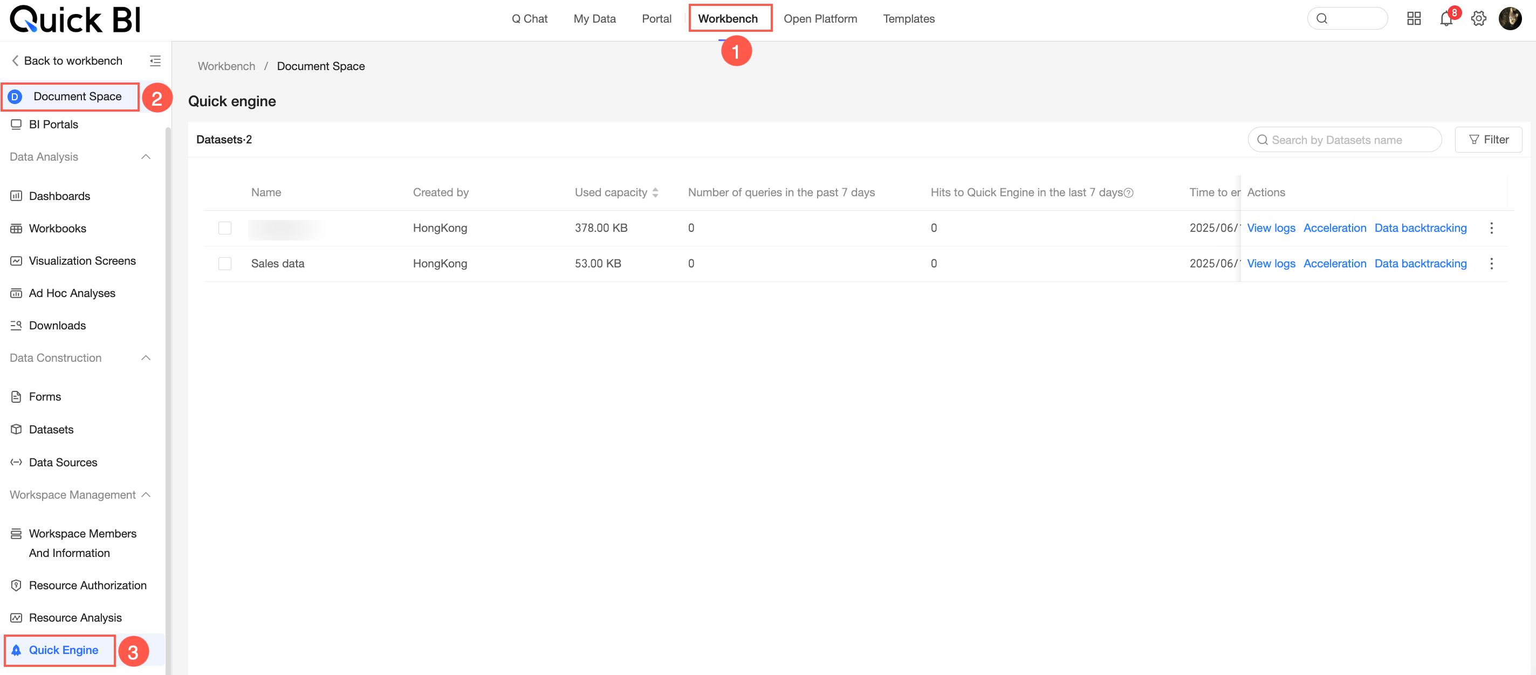Open Quick Engine rocket item
The image size is (1536, 675).
coord(63,650)
